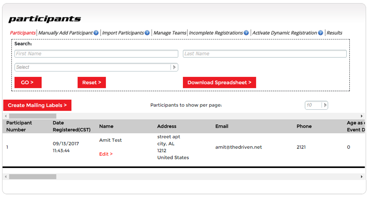Click Download Spreadsheet button
Viewport: 369px width, 200px height.
tap(219, 82)
